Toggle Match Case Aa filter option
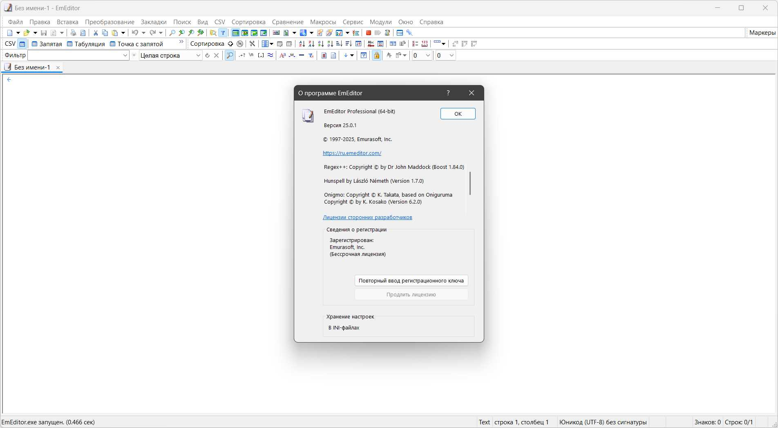 coord(282,55)
